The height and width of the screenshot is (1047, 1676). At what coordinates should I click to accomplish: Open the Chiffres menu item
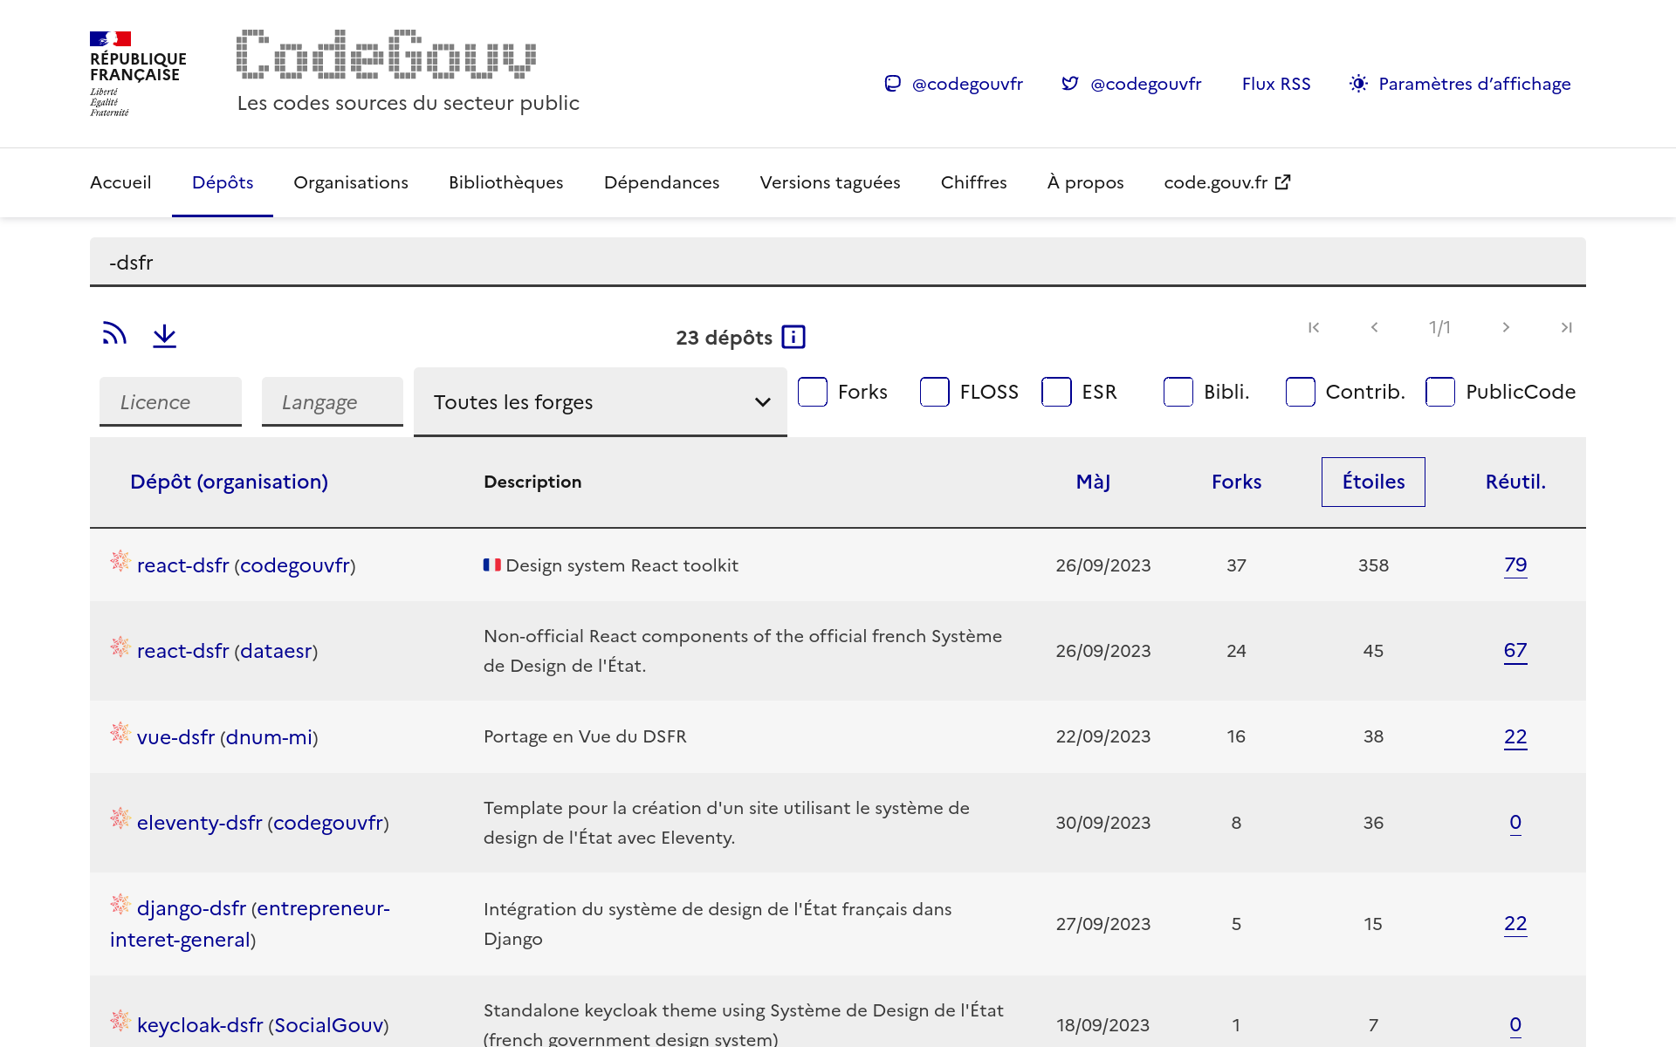(974, 182)
